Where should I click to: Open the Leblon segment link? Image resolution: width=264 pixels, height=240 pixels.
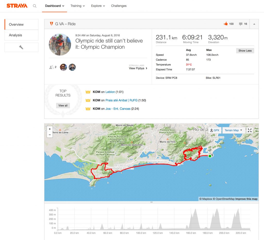[110, 92]
